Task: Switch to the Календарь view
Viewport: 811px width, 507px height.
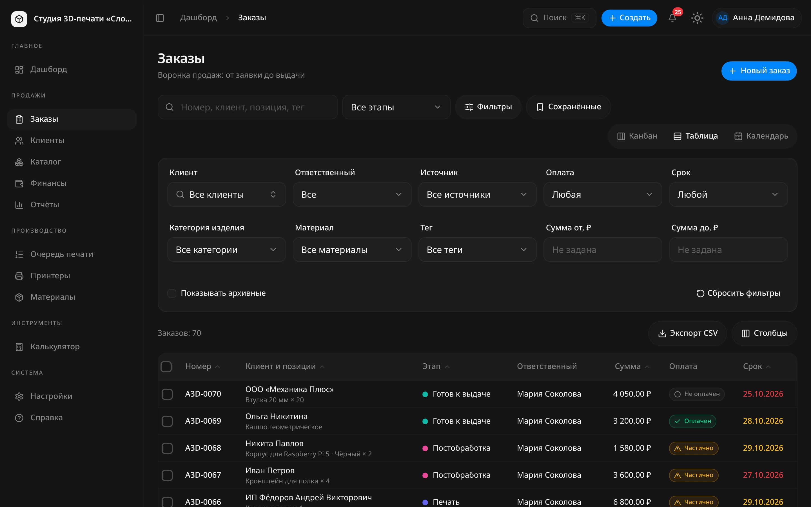Action: (761, 136)
